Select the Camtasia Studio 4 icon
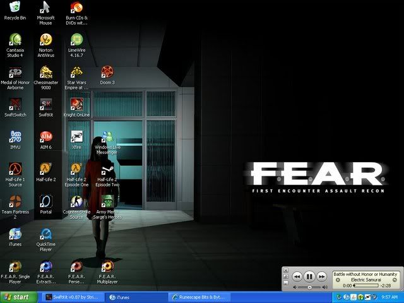Screen dimensions: 404x303 tap(15, 45)
